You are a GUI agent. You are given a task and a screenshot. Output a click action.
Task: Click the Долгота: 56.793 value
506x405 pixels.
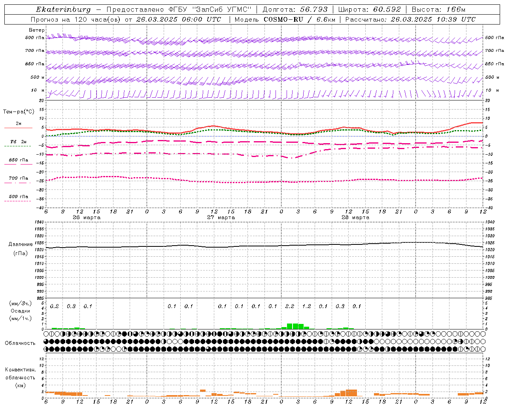(295, 9)
